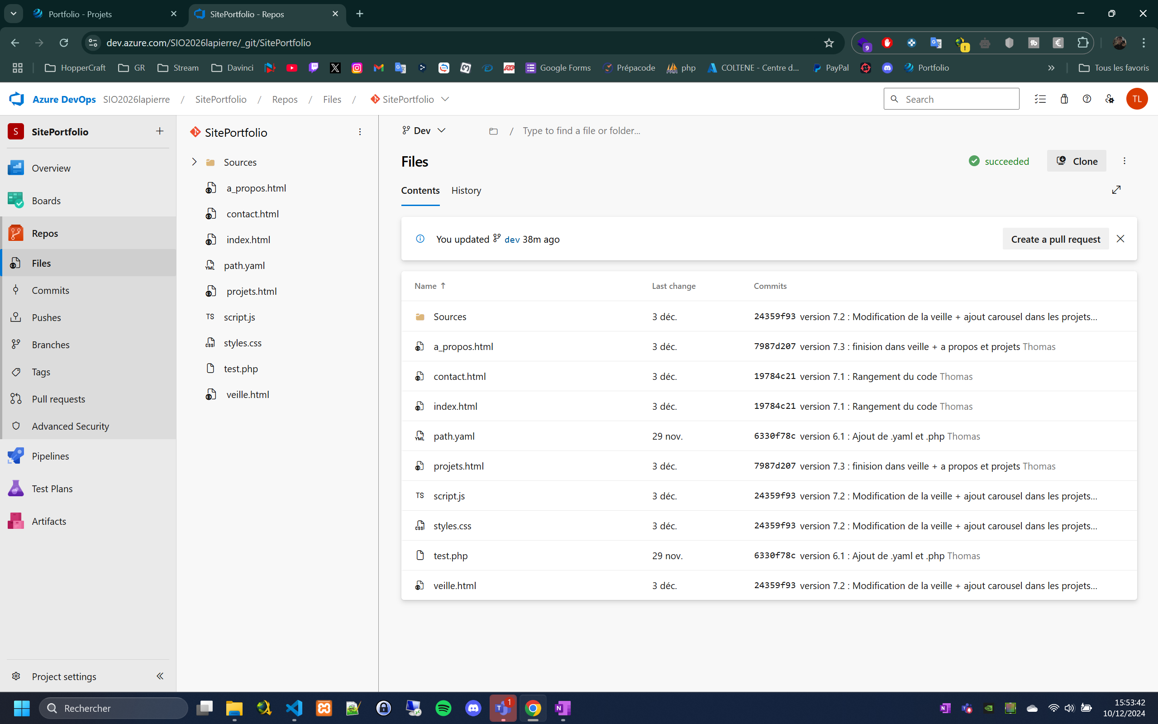Open the Artifacts section
Viewport: 1158px width, 724px height.
click(49, 521)
